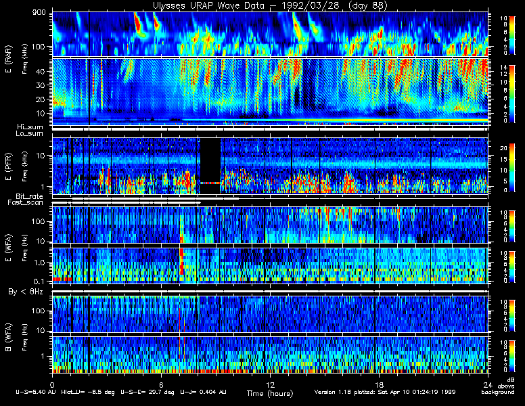Click the hour 24 tick label on time axis
Image resolution: width=525 pixels, height=406 pixels.
(488, 385)
